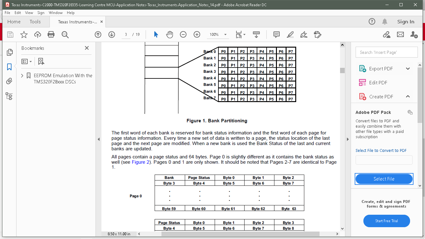Viewport: 425px width, 239px height.
Task: Click the blue Select File button
Action: click(384, 179)
